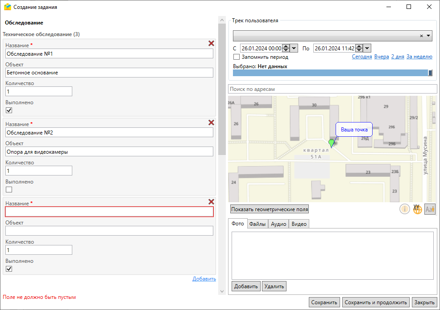Delete the Обследование №1 entry with red X

pos(211,44)
